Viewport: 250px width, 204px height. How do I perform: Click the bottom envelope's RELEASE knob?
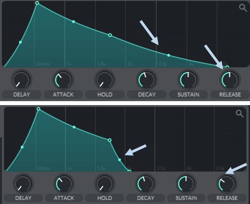point(227,184)
